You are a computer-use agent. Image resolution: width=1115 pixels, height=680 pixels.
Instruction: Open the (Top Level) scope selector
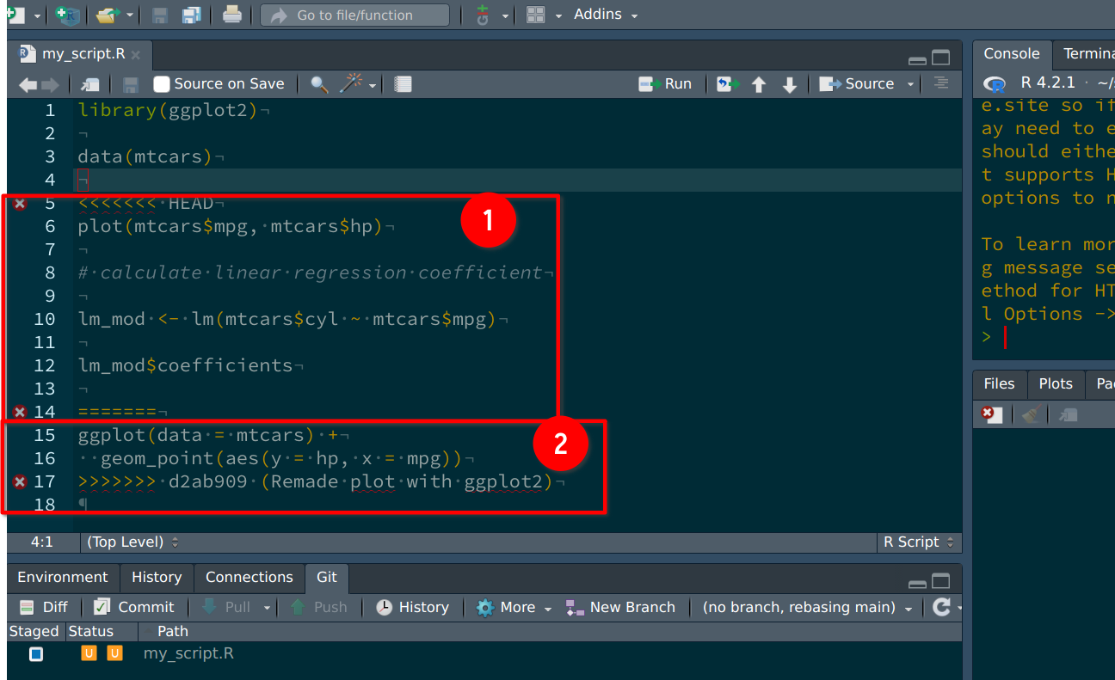point(133,542)
